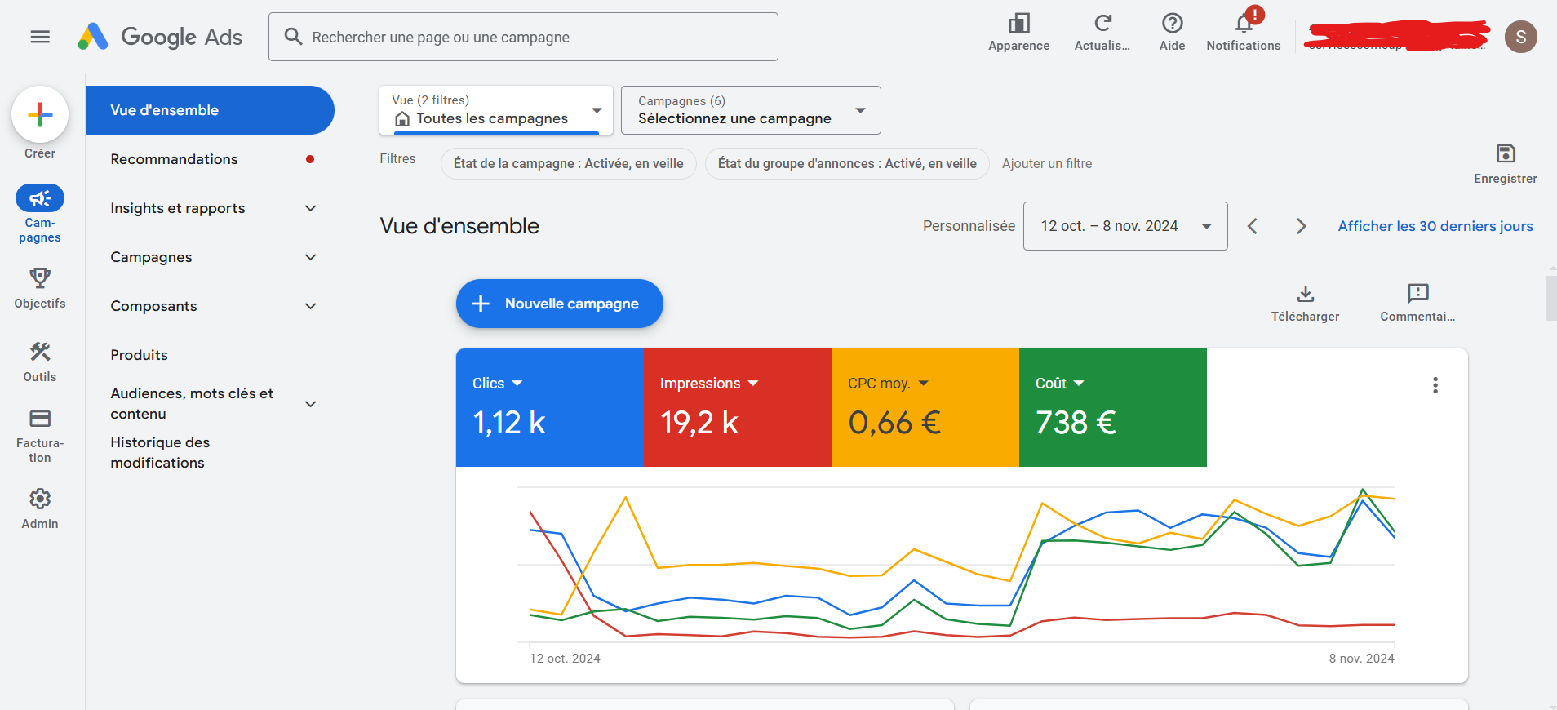
Task: Select Recommandations in the sidebar
Action: click(x=174, y=159)
